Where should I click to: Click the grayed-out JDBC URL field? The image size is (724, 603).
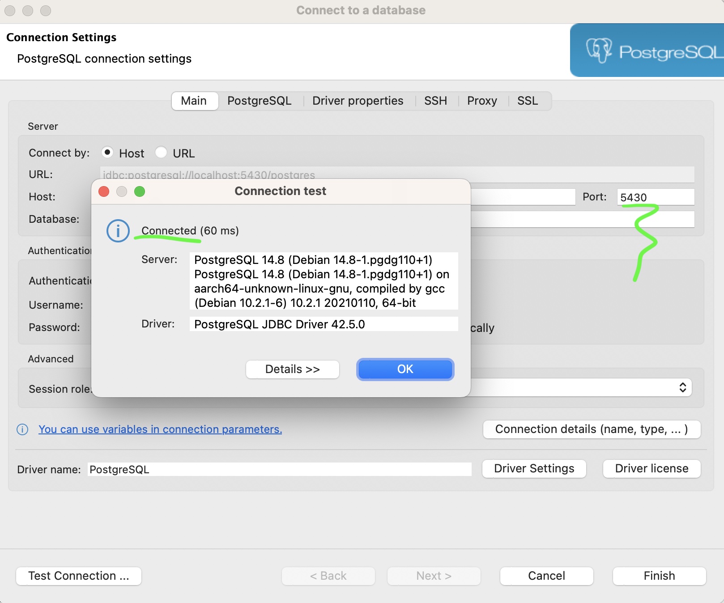(x=397, y=174)
